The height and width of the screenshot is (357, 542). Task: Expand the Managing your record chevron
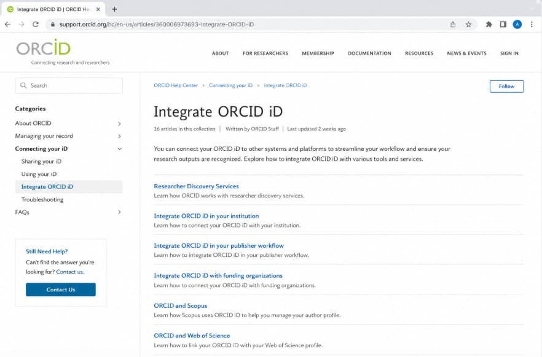tap(119, 136)
